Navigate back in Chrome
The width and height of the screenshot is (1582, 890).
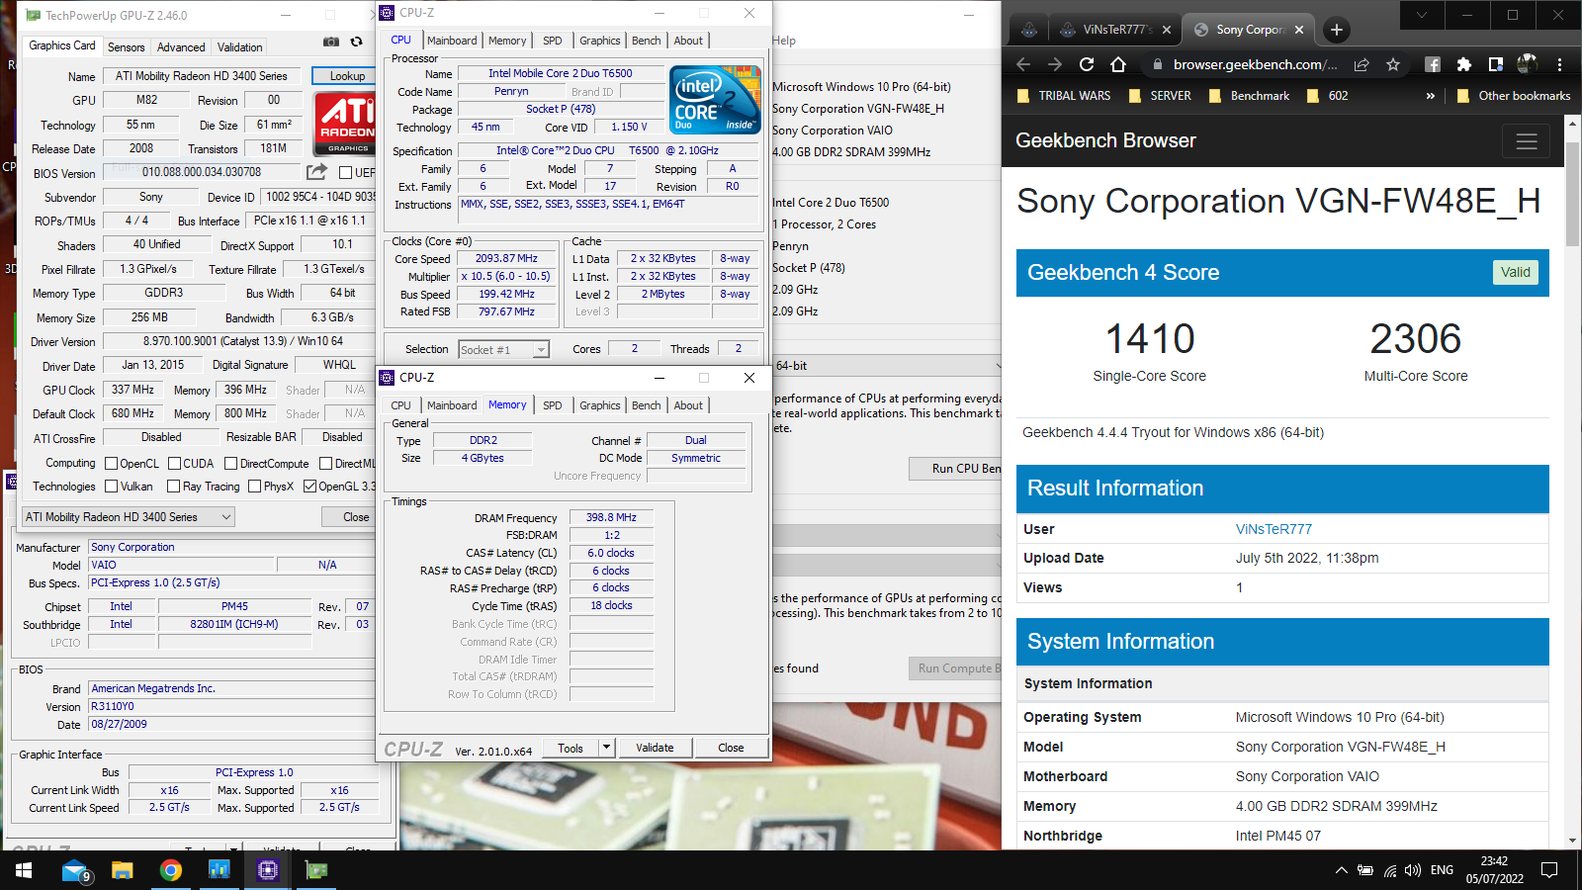point(1023,64)
